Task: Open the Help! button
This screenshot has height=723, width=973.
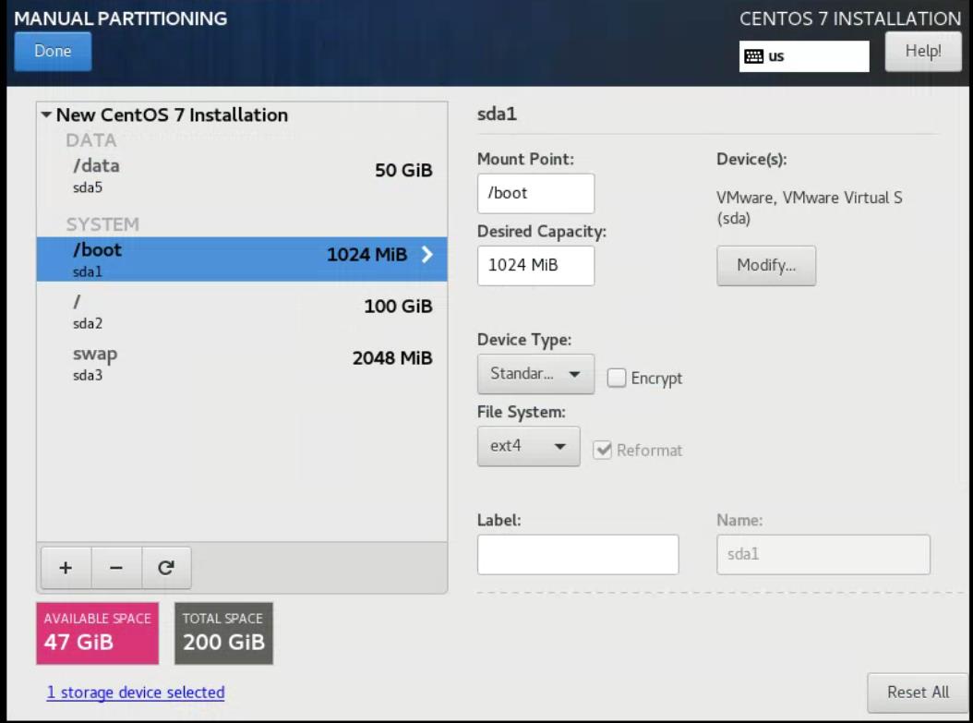Action: [923, 52]
